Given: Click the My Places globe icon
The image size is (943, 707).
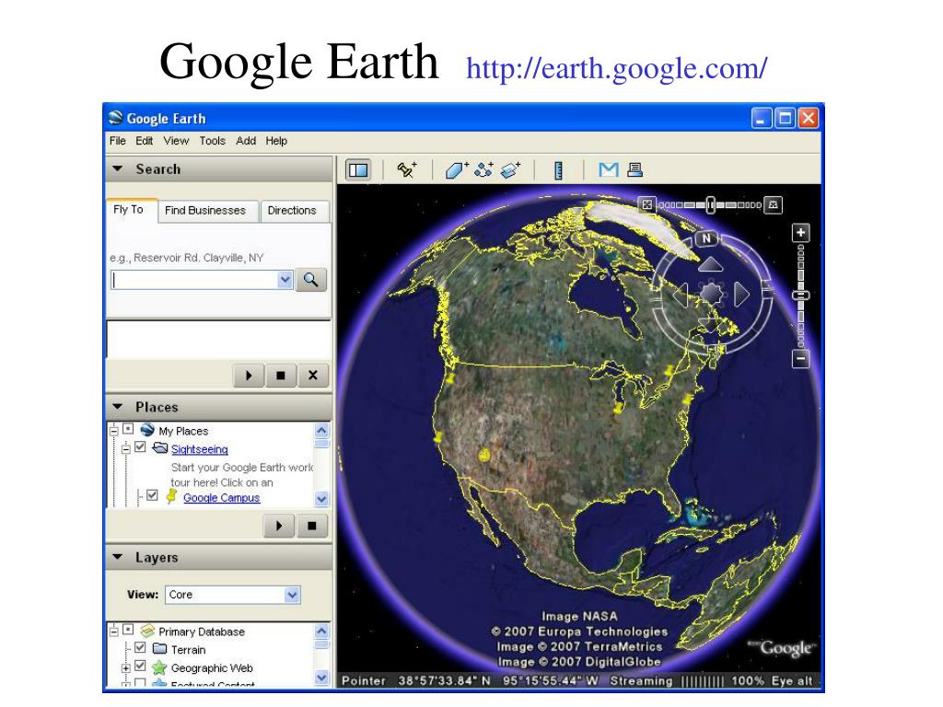Looking at the screenshot, I should point(147,430).
